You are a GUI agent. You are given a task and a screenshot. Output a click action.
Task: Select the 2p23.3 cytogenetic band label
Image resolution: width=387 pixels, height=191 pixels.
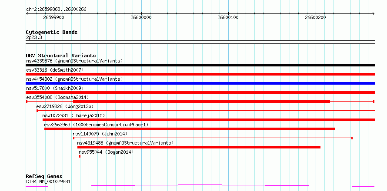click(34, 37)
